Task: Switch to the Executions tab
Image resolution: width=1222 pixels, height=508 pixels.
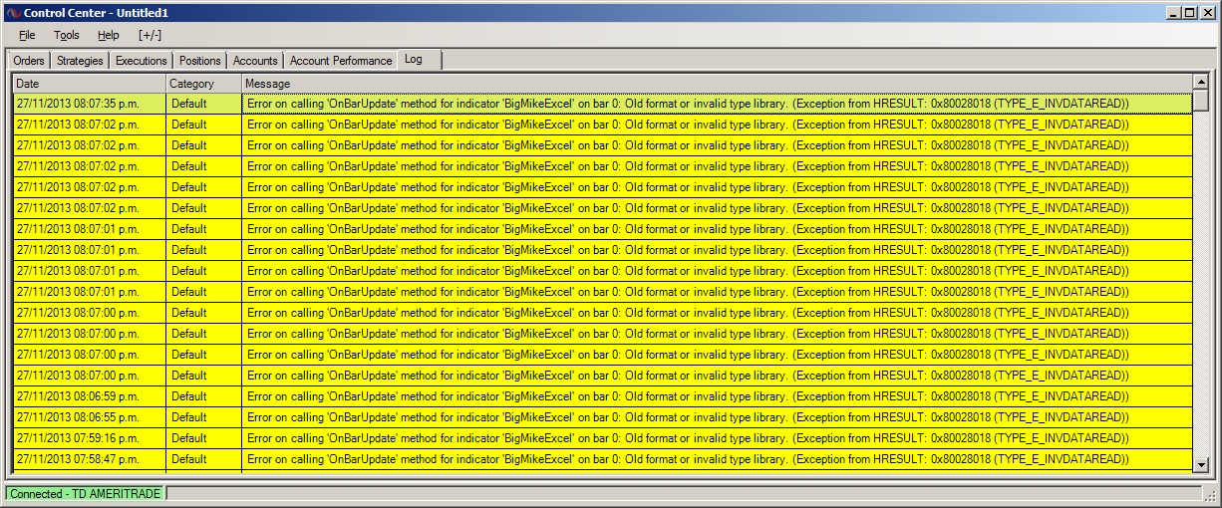Action: pos(141,61)
